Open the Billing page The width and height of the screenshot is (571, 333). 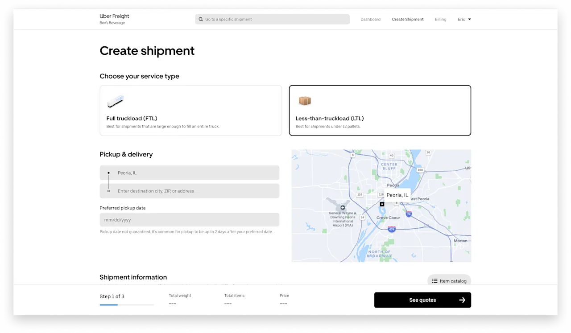point(440,19)
